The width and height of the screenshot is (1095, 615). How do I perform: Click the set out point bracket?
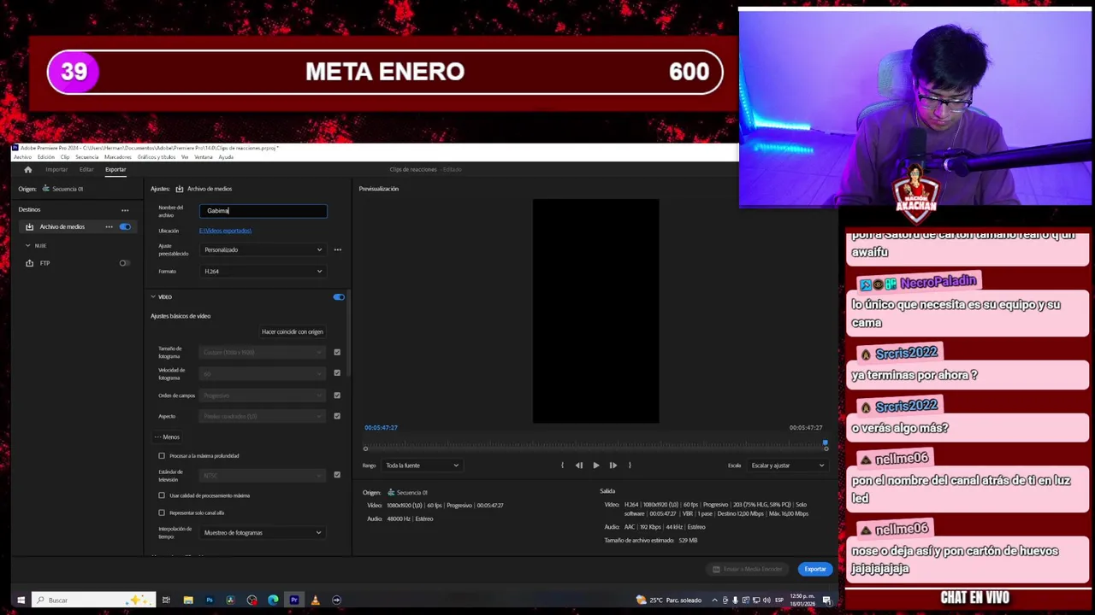pyautogui.click(x=630, y=466)
